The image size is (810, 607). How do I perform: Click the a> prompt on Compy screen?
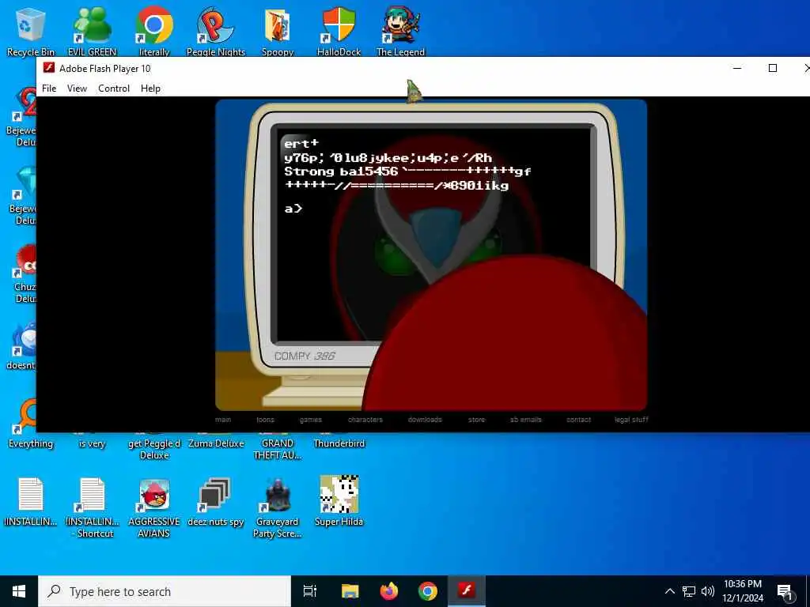293,209
